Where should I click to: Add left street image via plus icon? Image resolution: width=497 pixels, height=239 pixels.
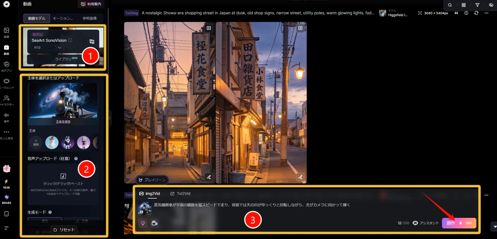point(209,28)
